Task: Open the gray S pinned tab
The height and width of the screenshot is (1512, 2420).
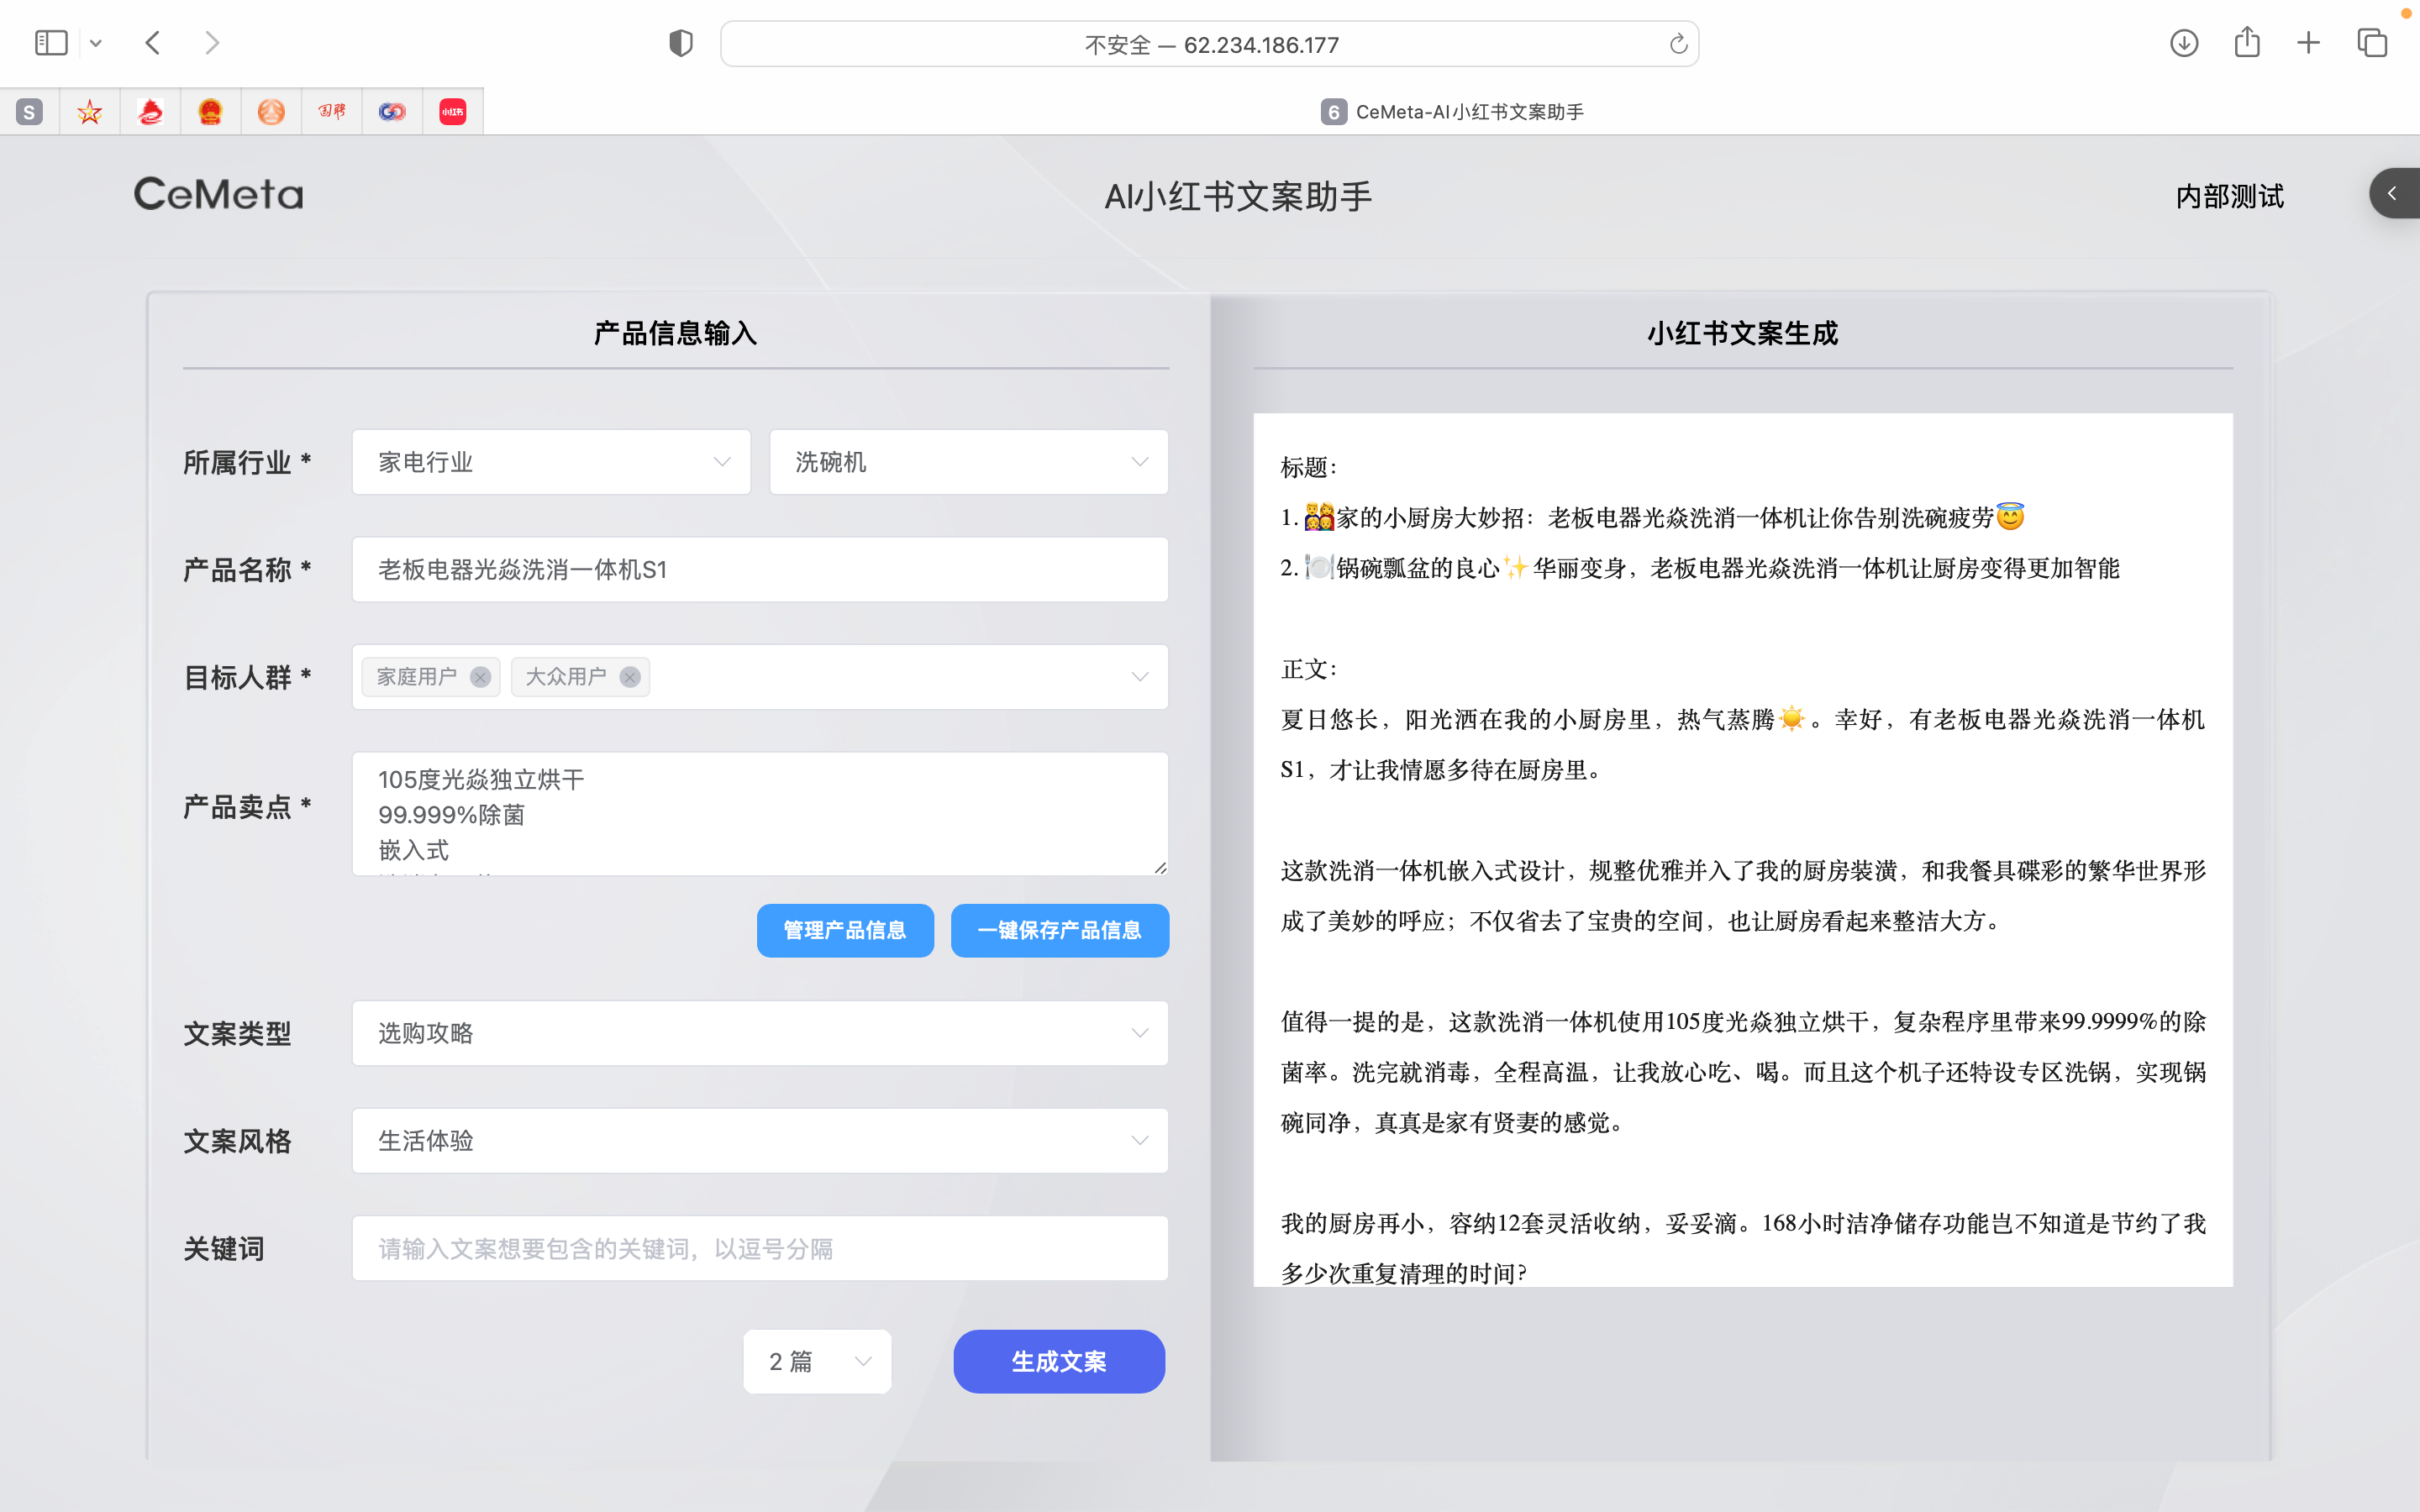Action: pos(30,112)
